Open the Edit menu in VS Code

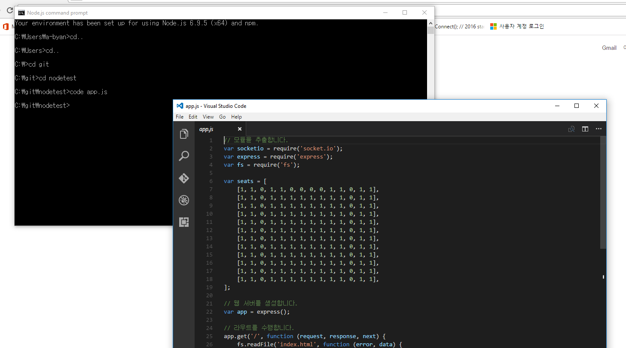point(193,117)
